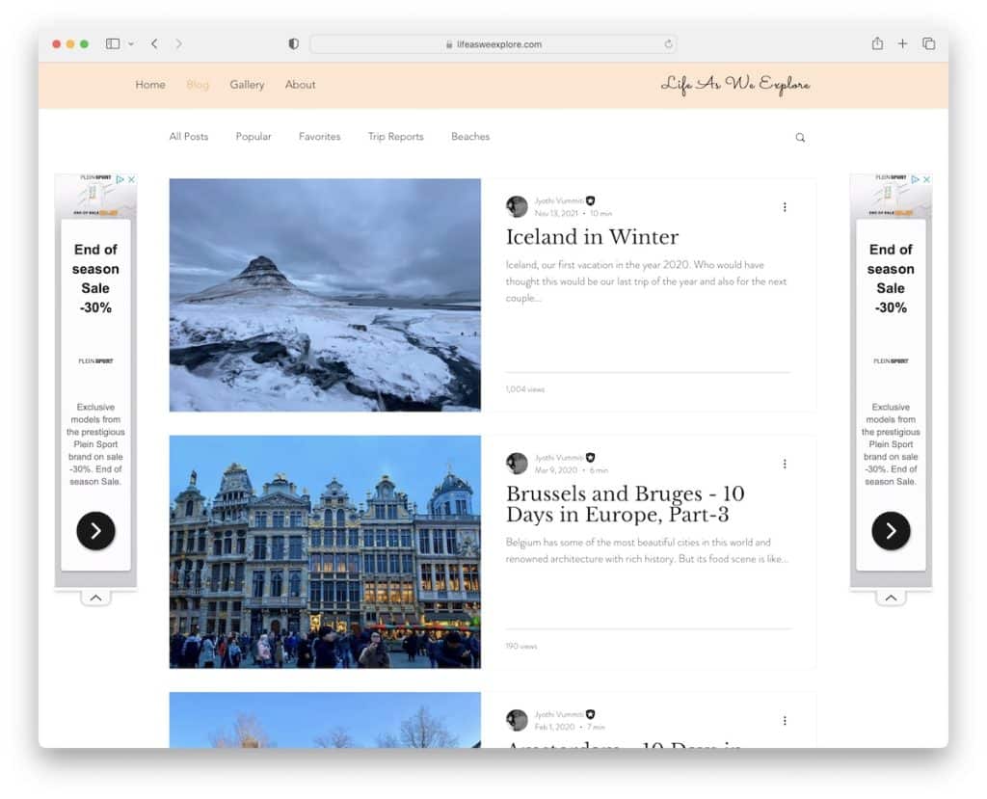Click admin badge on Iceland in Winter post
Screen dimensions: 987x799
(x=591, y=200)
